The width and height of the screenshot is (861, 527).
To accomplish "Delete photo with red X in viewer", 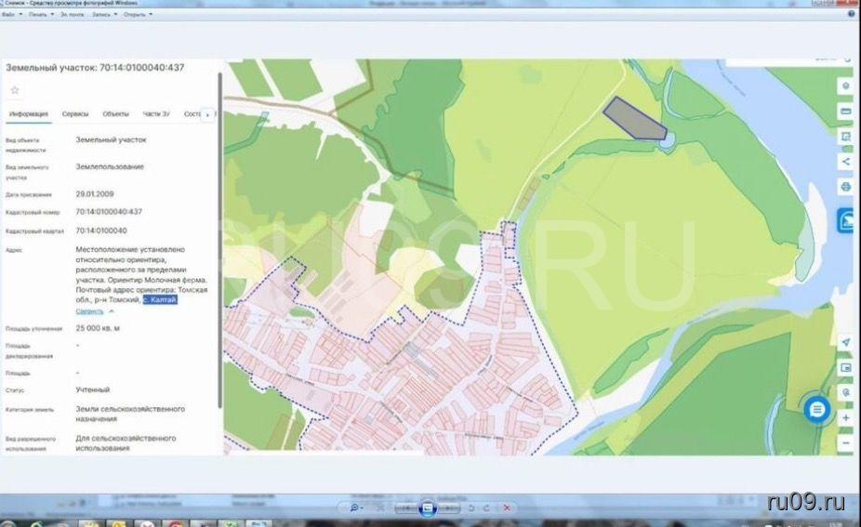I will 506,508.
